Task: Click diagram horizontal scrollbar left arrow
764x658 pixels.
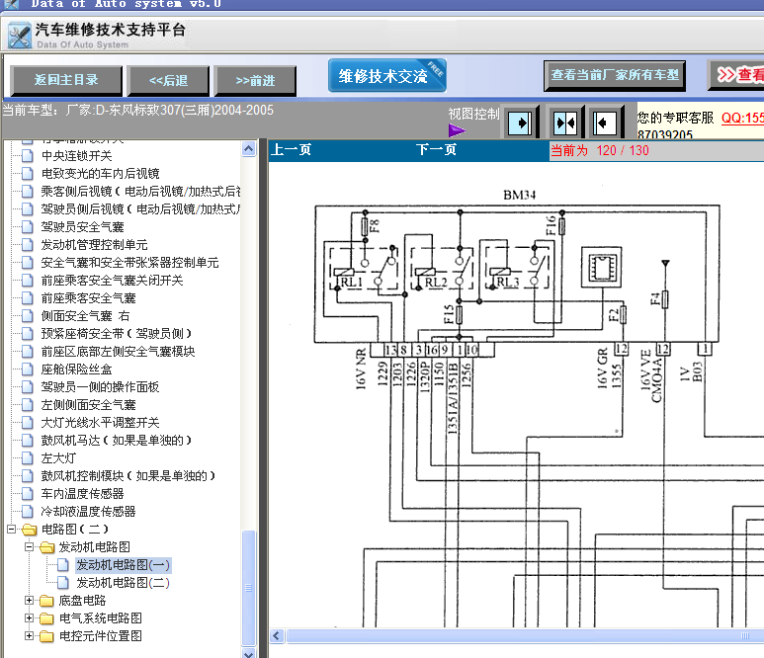Action: (277, 635)
